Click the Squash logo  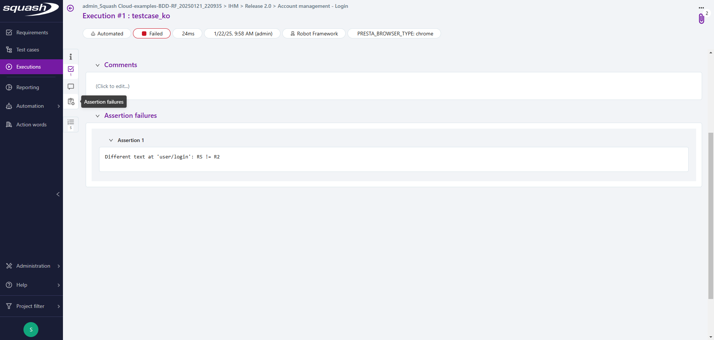click(x=30, y=9)
